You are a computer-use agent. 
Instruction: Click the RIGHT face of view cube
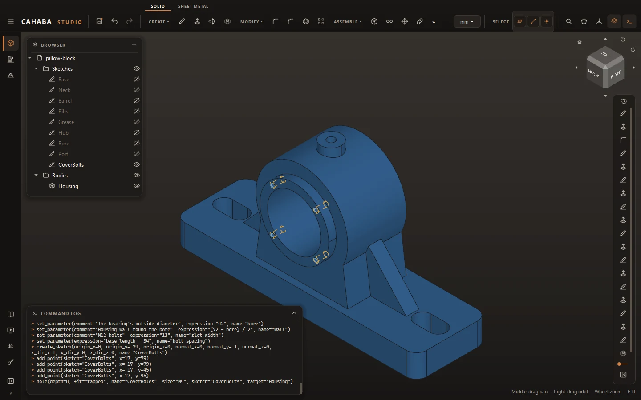(x=616, y=74)
